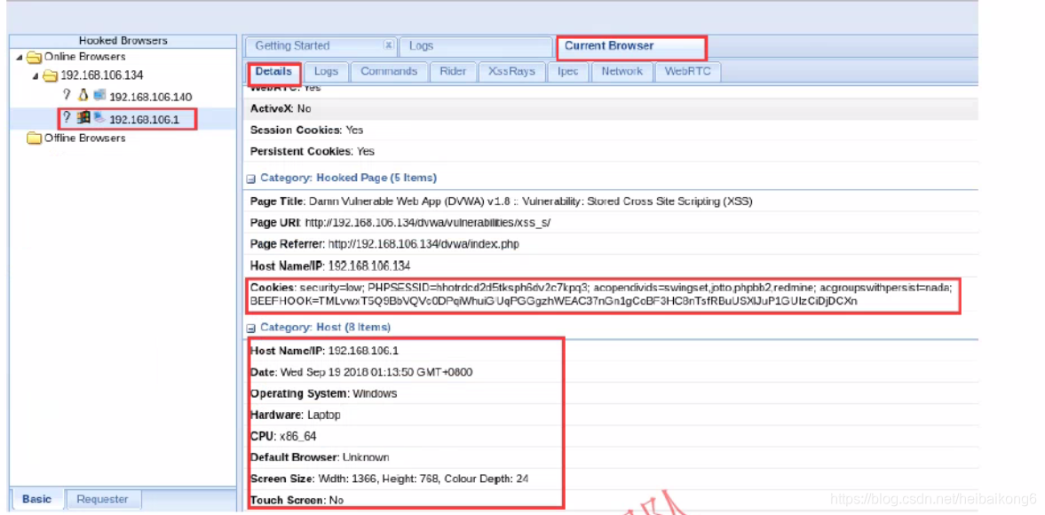Close the Getting Started tab
The image size is (1045, 515).
[388, 45]
